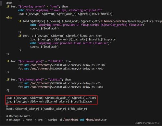Screen dimensions: 162x126
Task: Click the overlay_error test condition line
Action: point(37,6)
